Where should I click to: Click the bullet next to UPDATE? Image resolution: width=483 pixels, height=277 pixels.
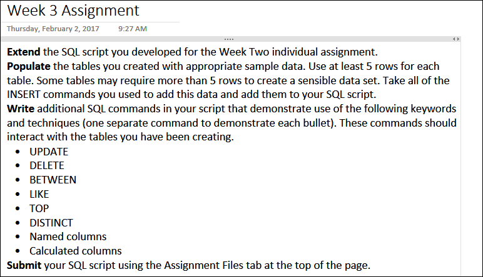click(19, 152)
